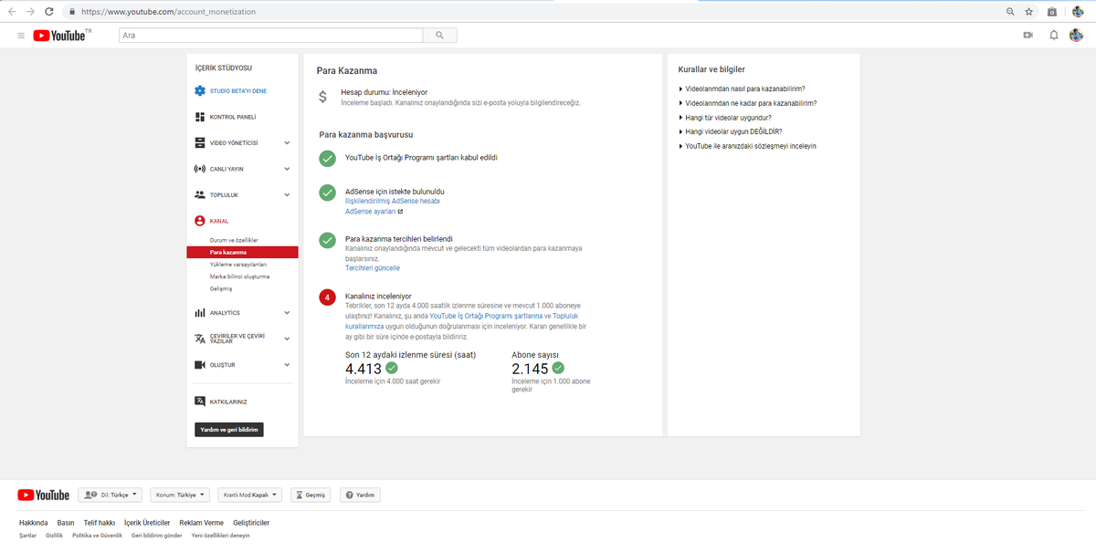1096x553 pixels.
Task: Click the search magnifier button
Action: [440, 35]
